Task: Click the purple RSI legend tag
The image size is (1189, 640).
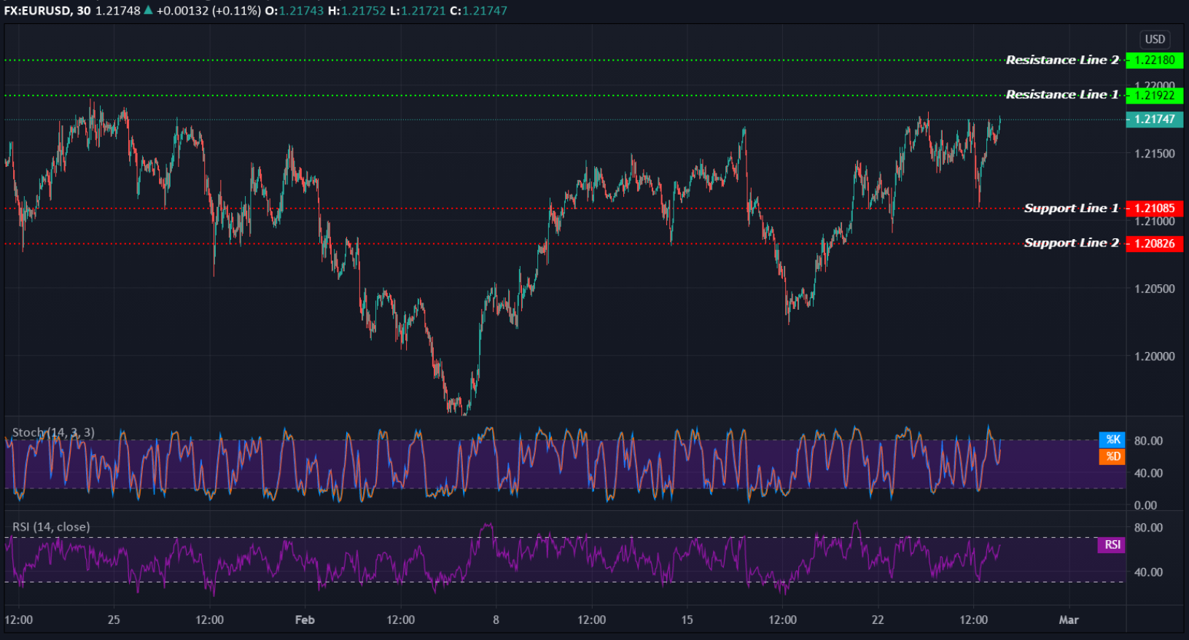Action: tap(1112, 545)
